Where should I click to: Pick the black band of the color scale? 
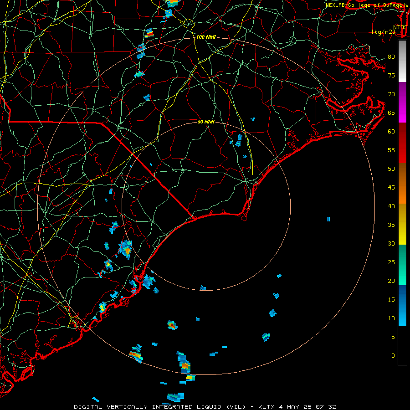pos(402,345)
